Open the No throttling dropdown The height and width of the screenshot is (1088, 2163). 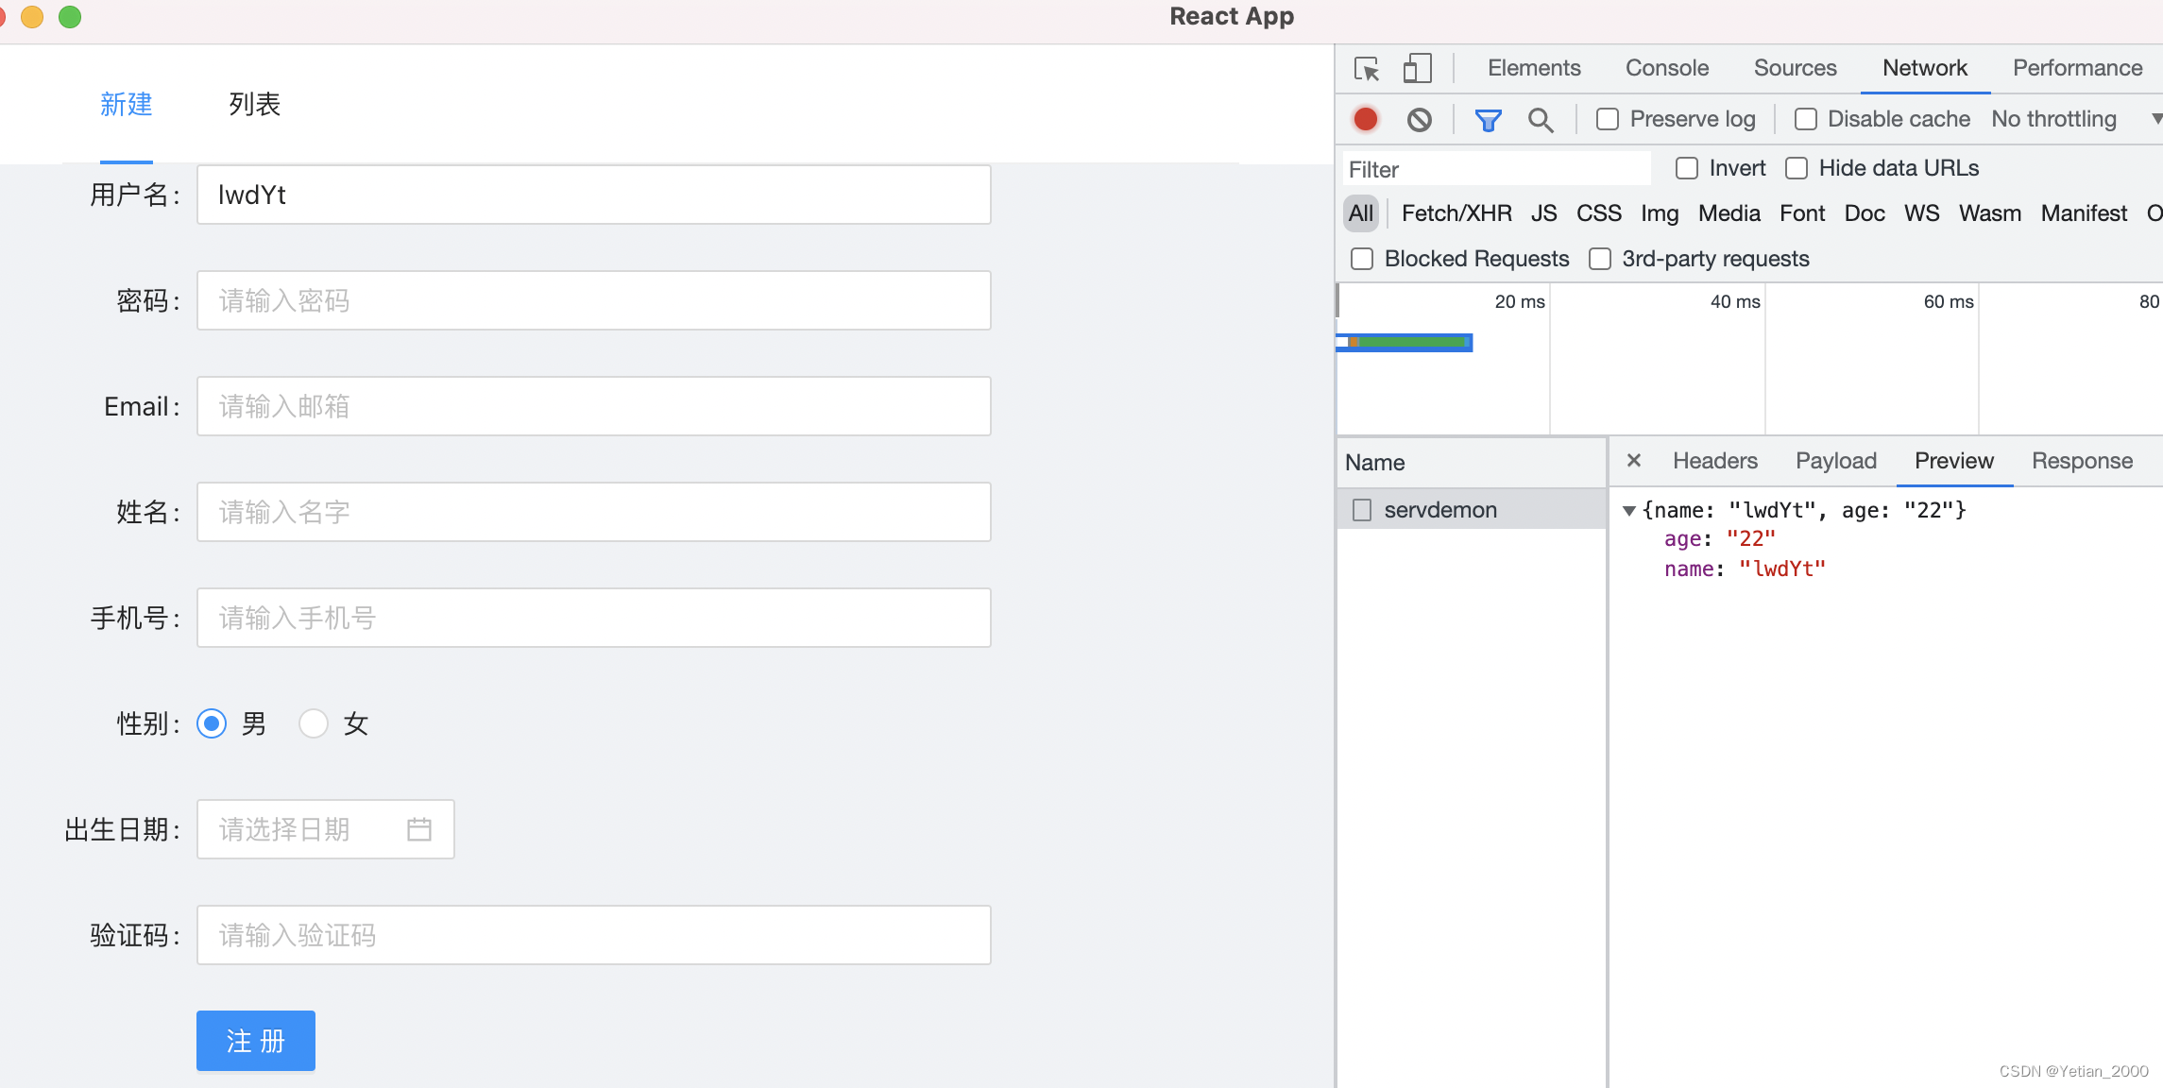click(2074, 119)
